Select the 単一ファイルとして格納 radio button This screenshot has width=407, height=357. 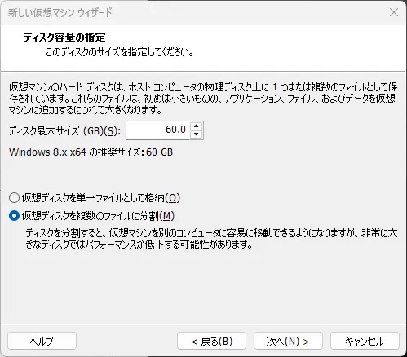[14, 198]
